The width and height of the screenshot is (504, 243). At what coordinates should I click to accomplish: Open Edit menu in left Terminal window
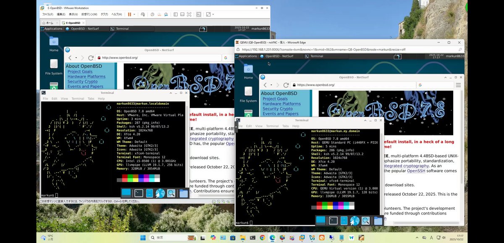coord(54,99)
